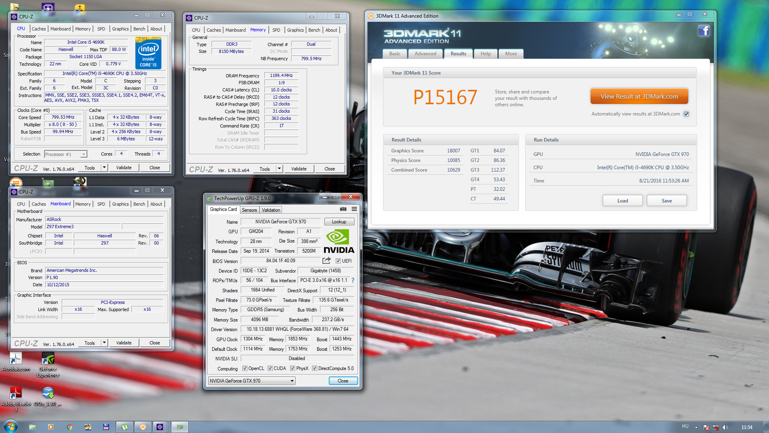Image resolution: width=769 pixels, height=433 pixels.
Task: Click the Windows Start orb
Action: coord(10,427)
